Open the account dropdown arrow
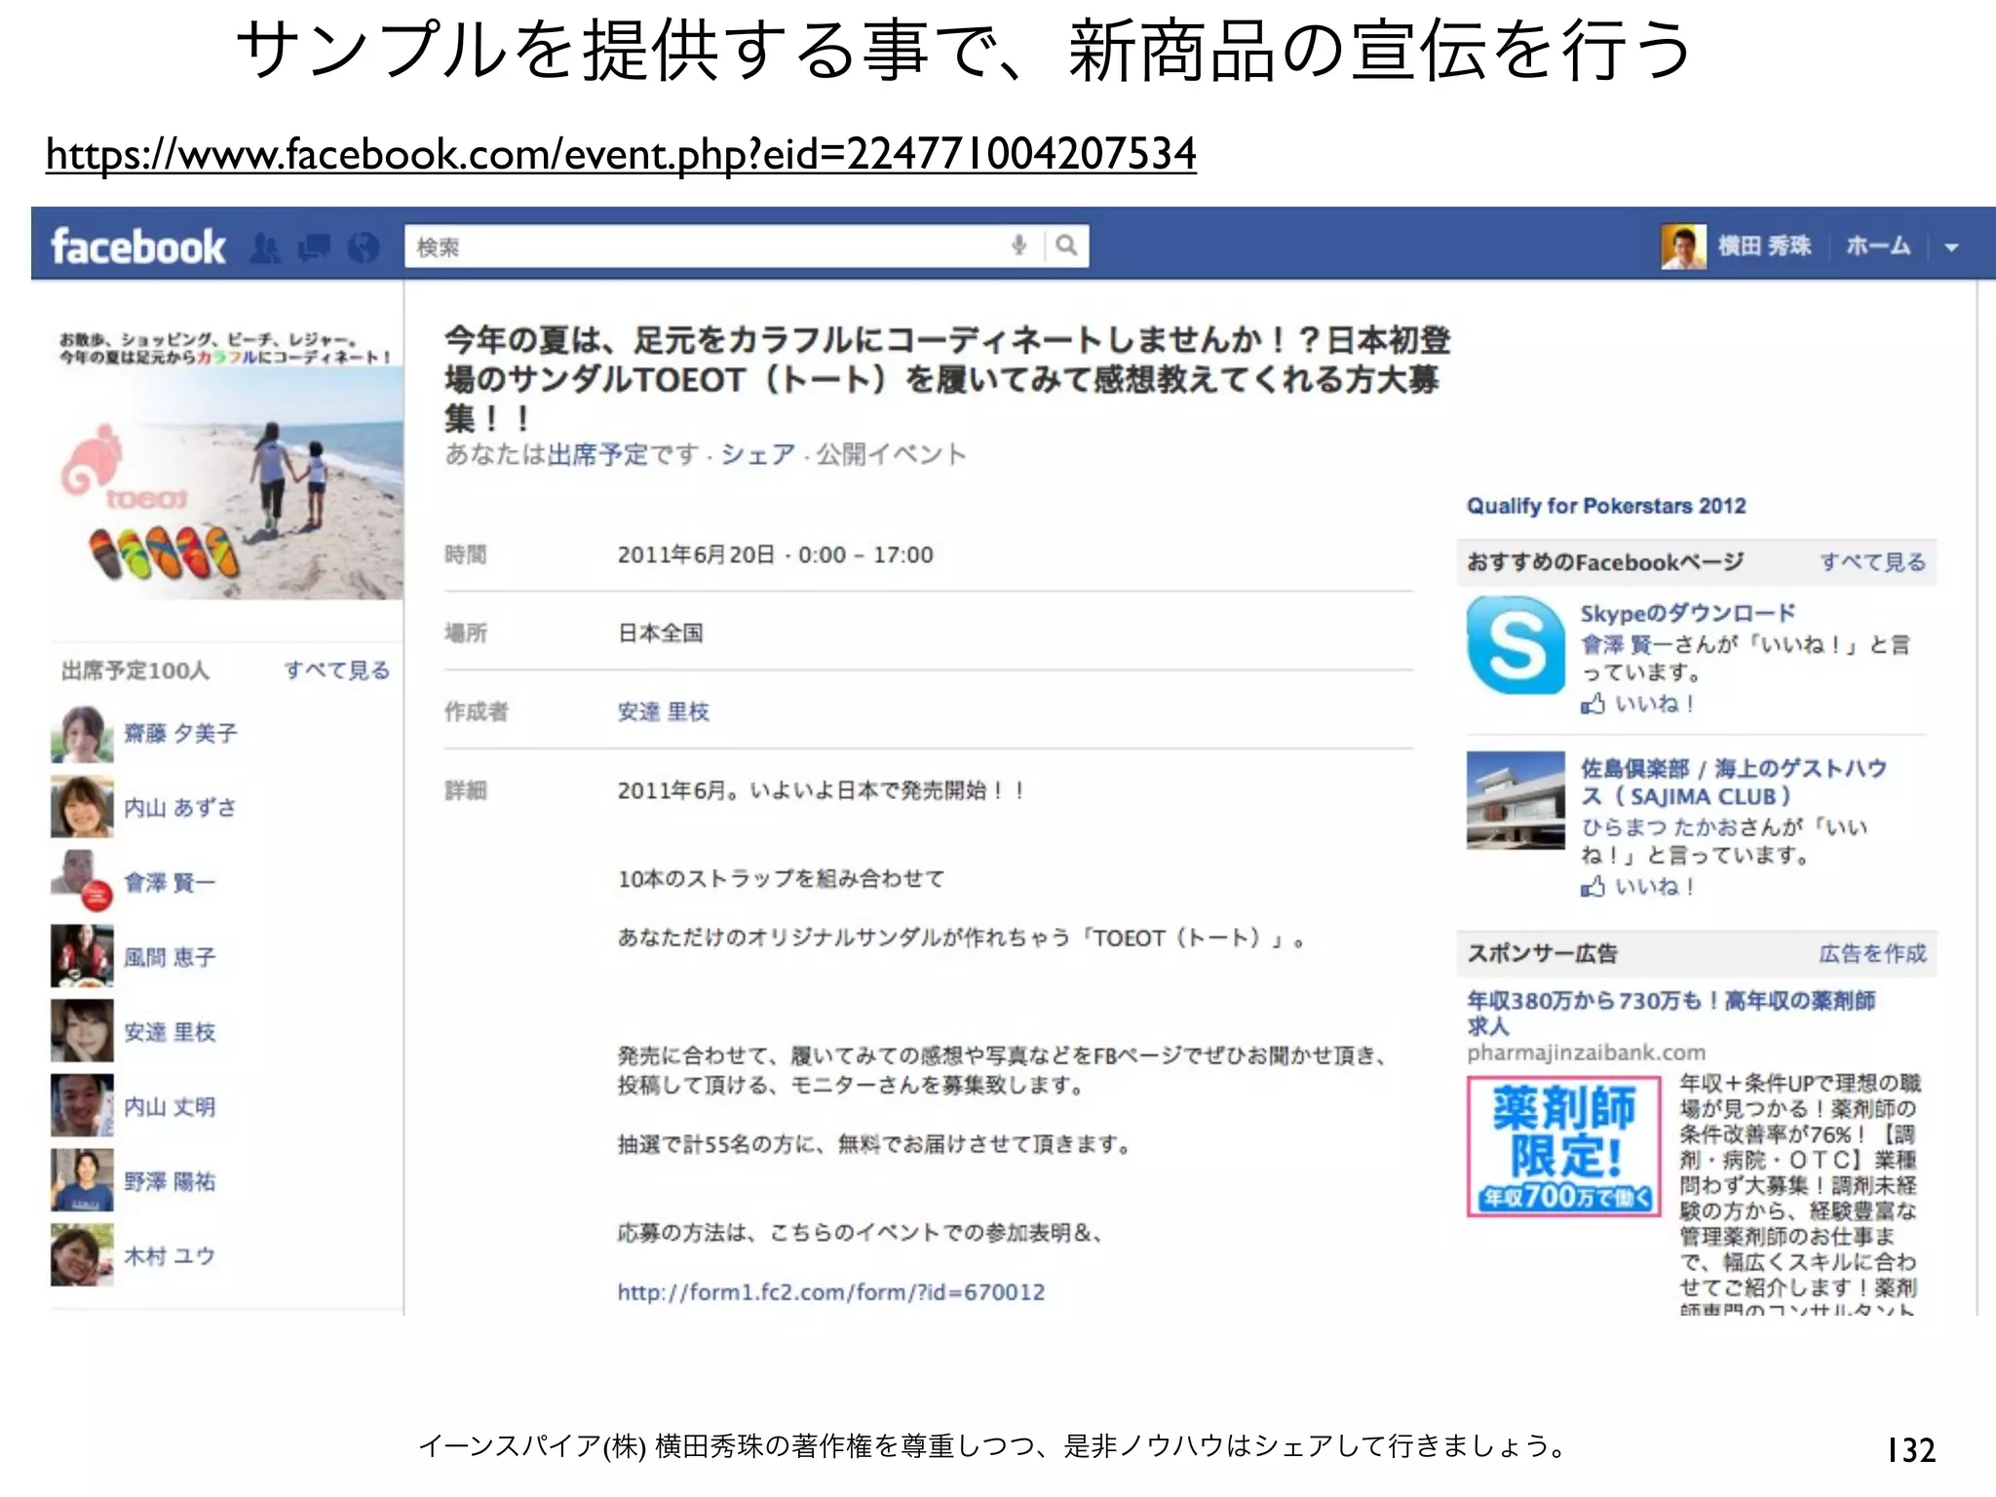 pyautogui.click(x=1951, y=248)
